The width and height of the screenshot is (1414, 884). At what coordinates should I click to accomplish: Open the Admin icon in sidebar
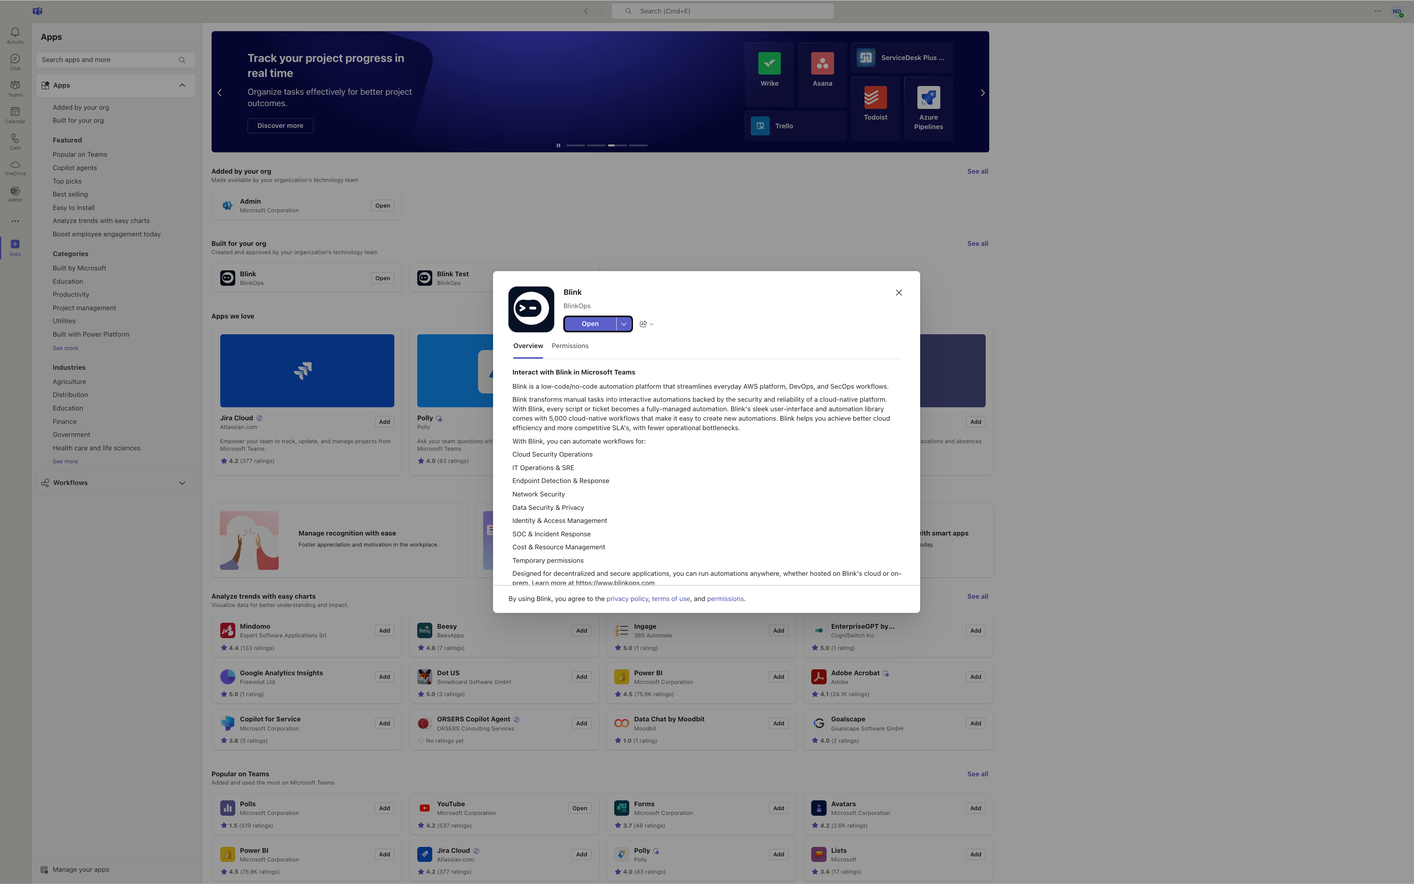point(15,194)
